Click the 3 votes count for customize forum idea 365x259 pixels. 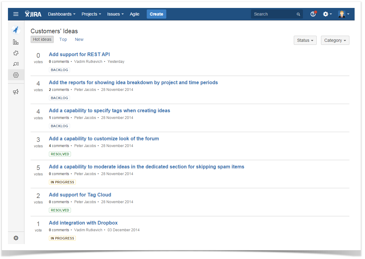(x=38, y=142)
